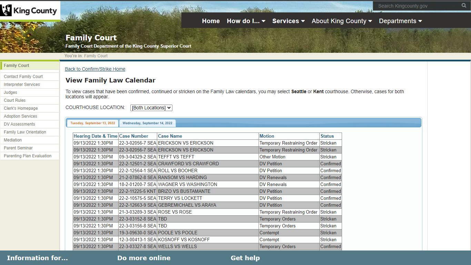Click the search magnifier icon
471x265 pixels.
(x=464, y=6)
